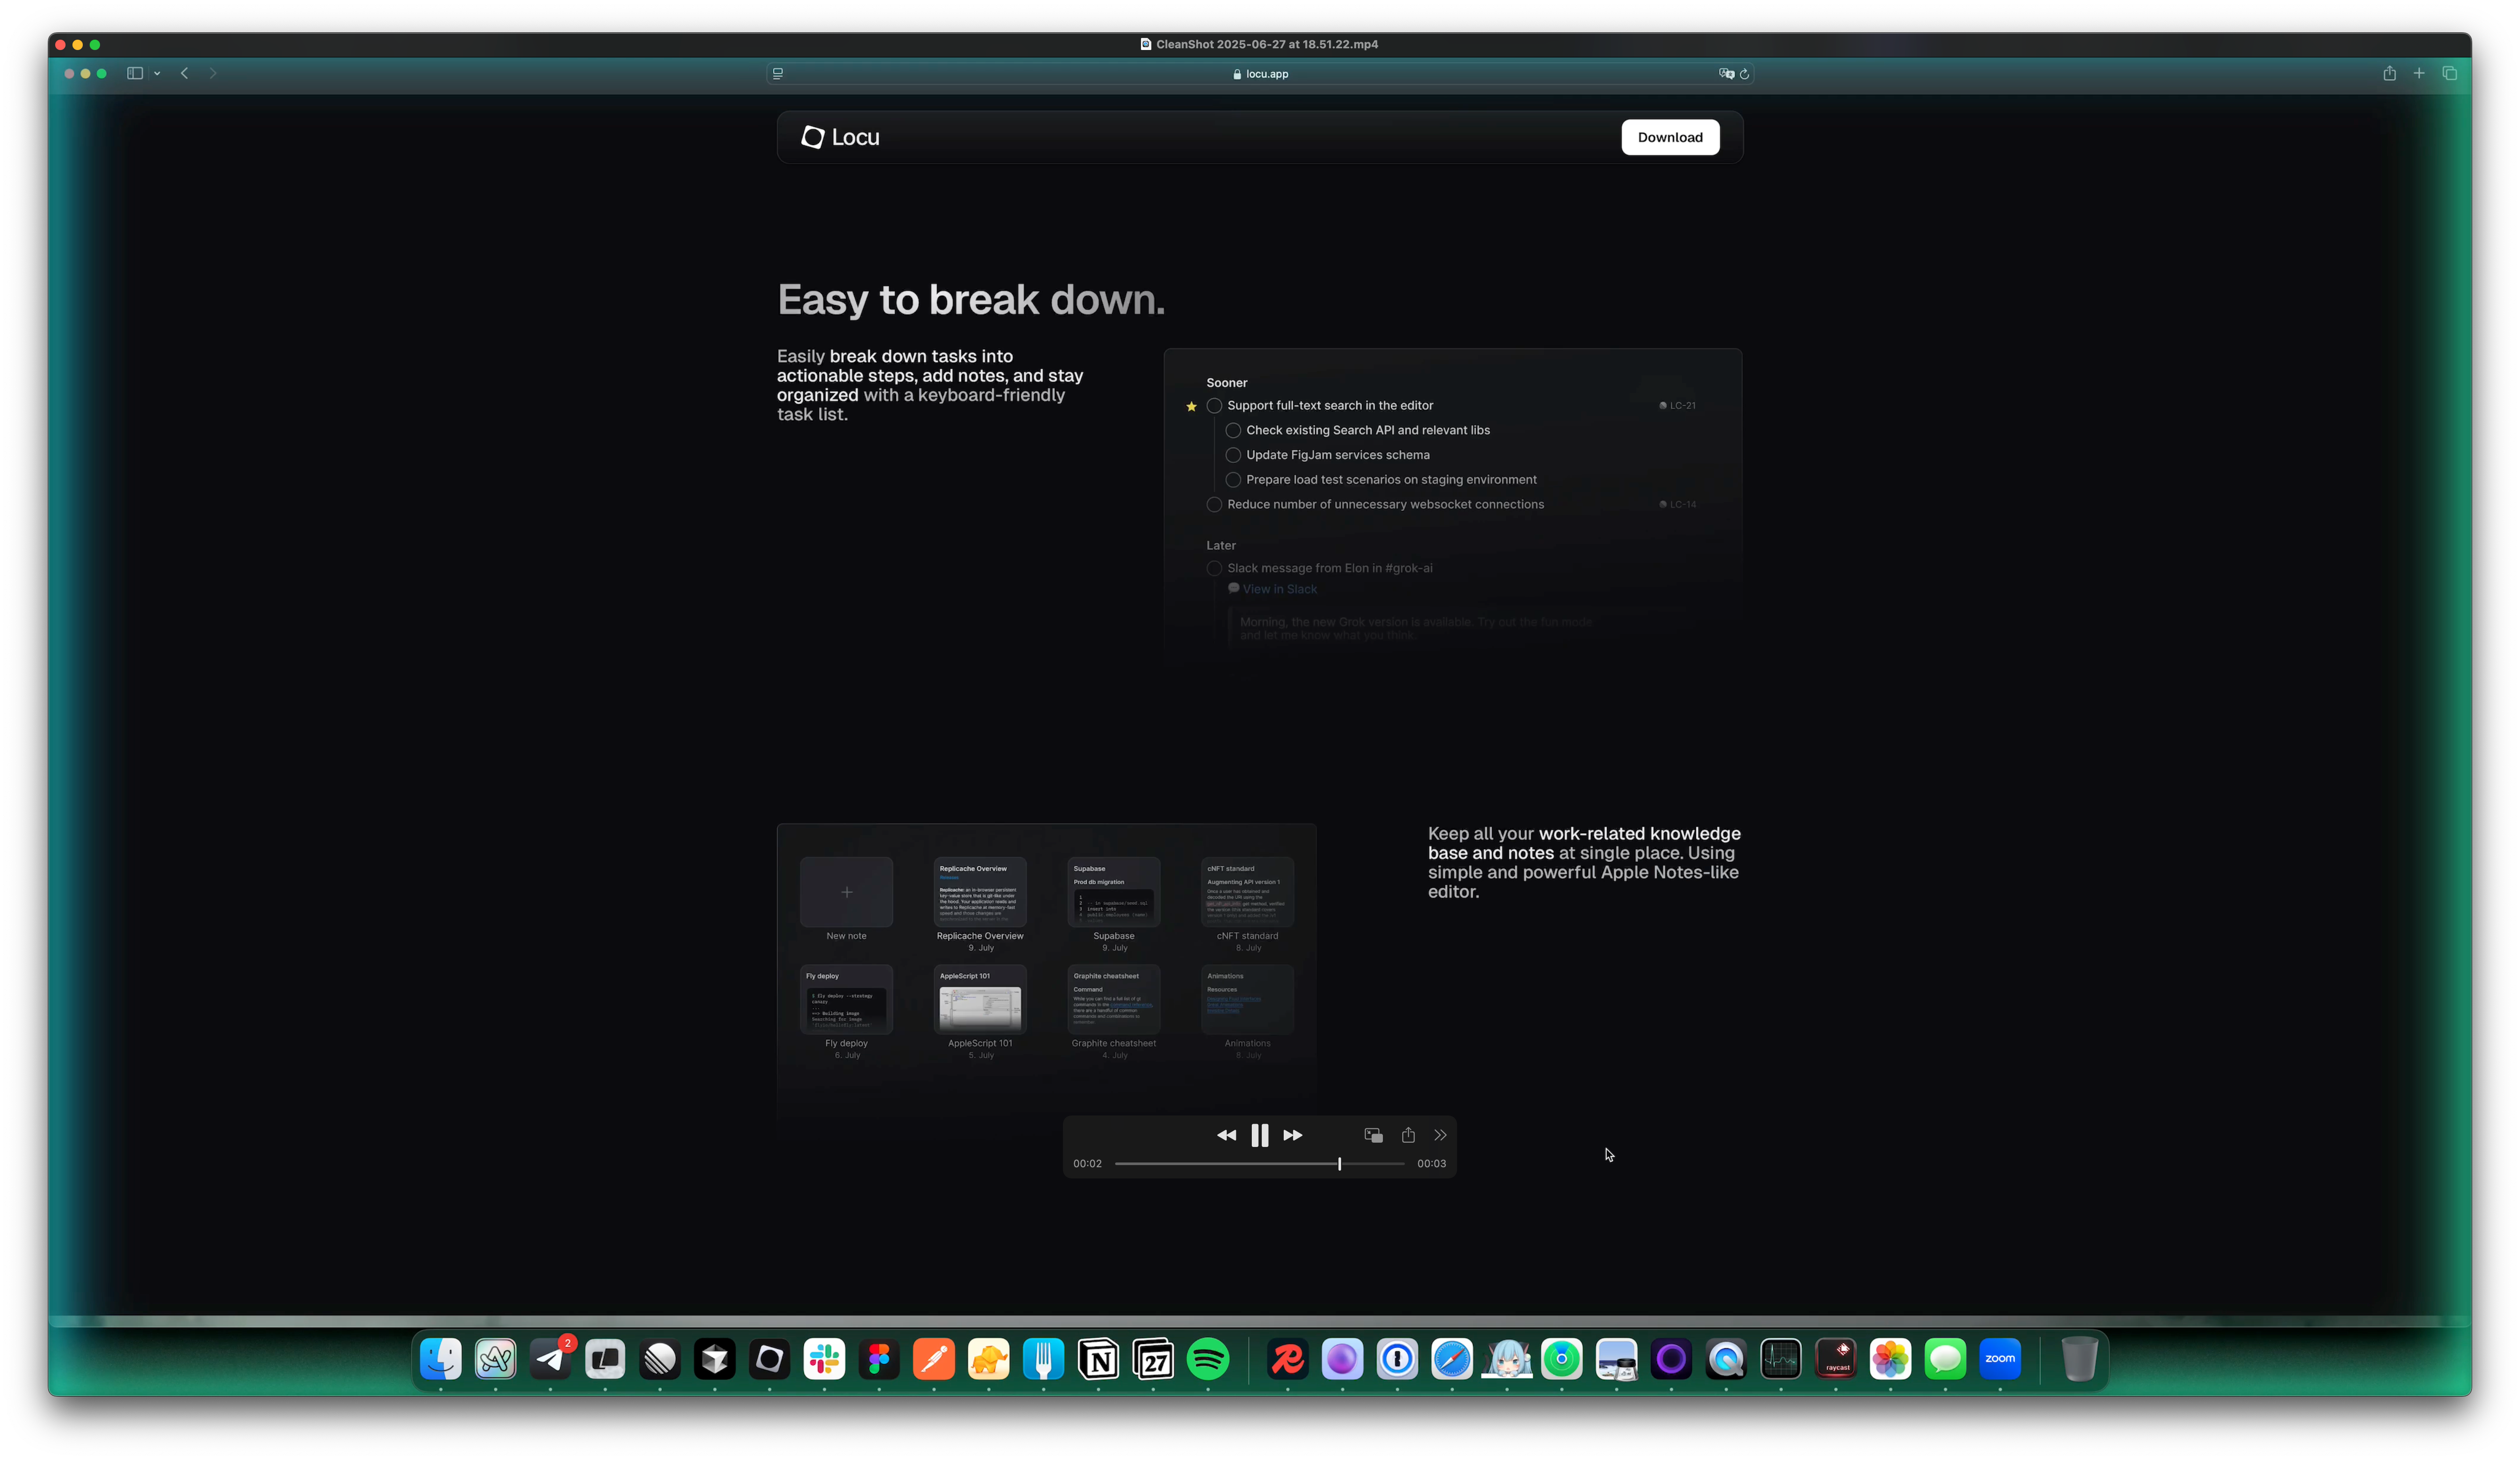Click the Locu logo

tap(840, 137)
